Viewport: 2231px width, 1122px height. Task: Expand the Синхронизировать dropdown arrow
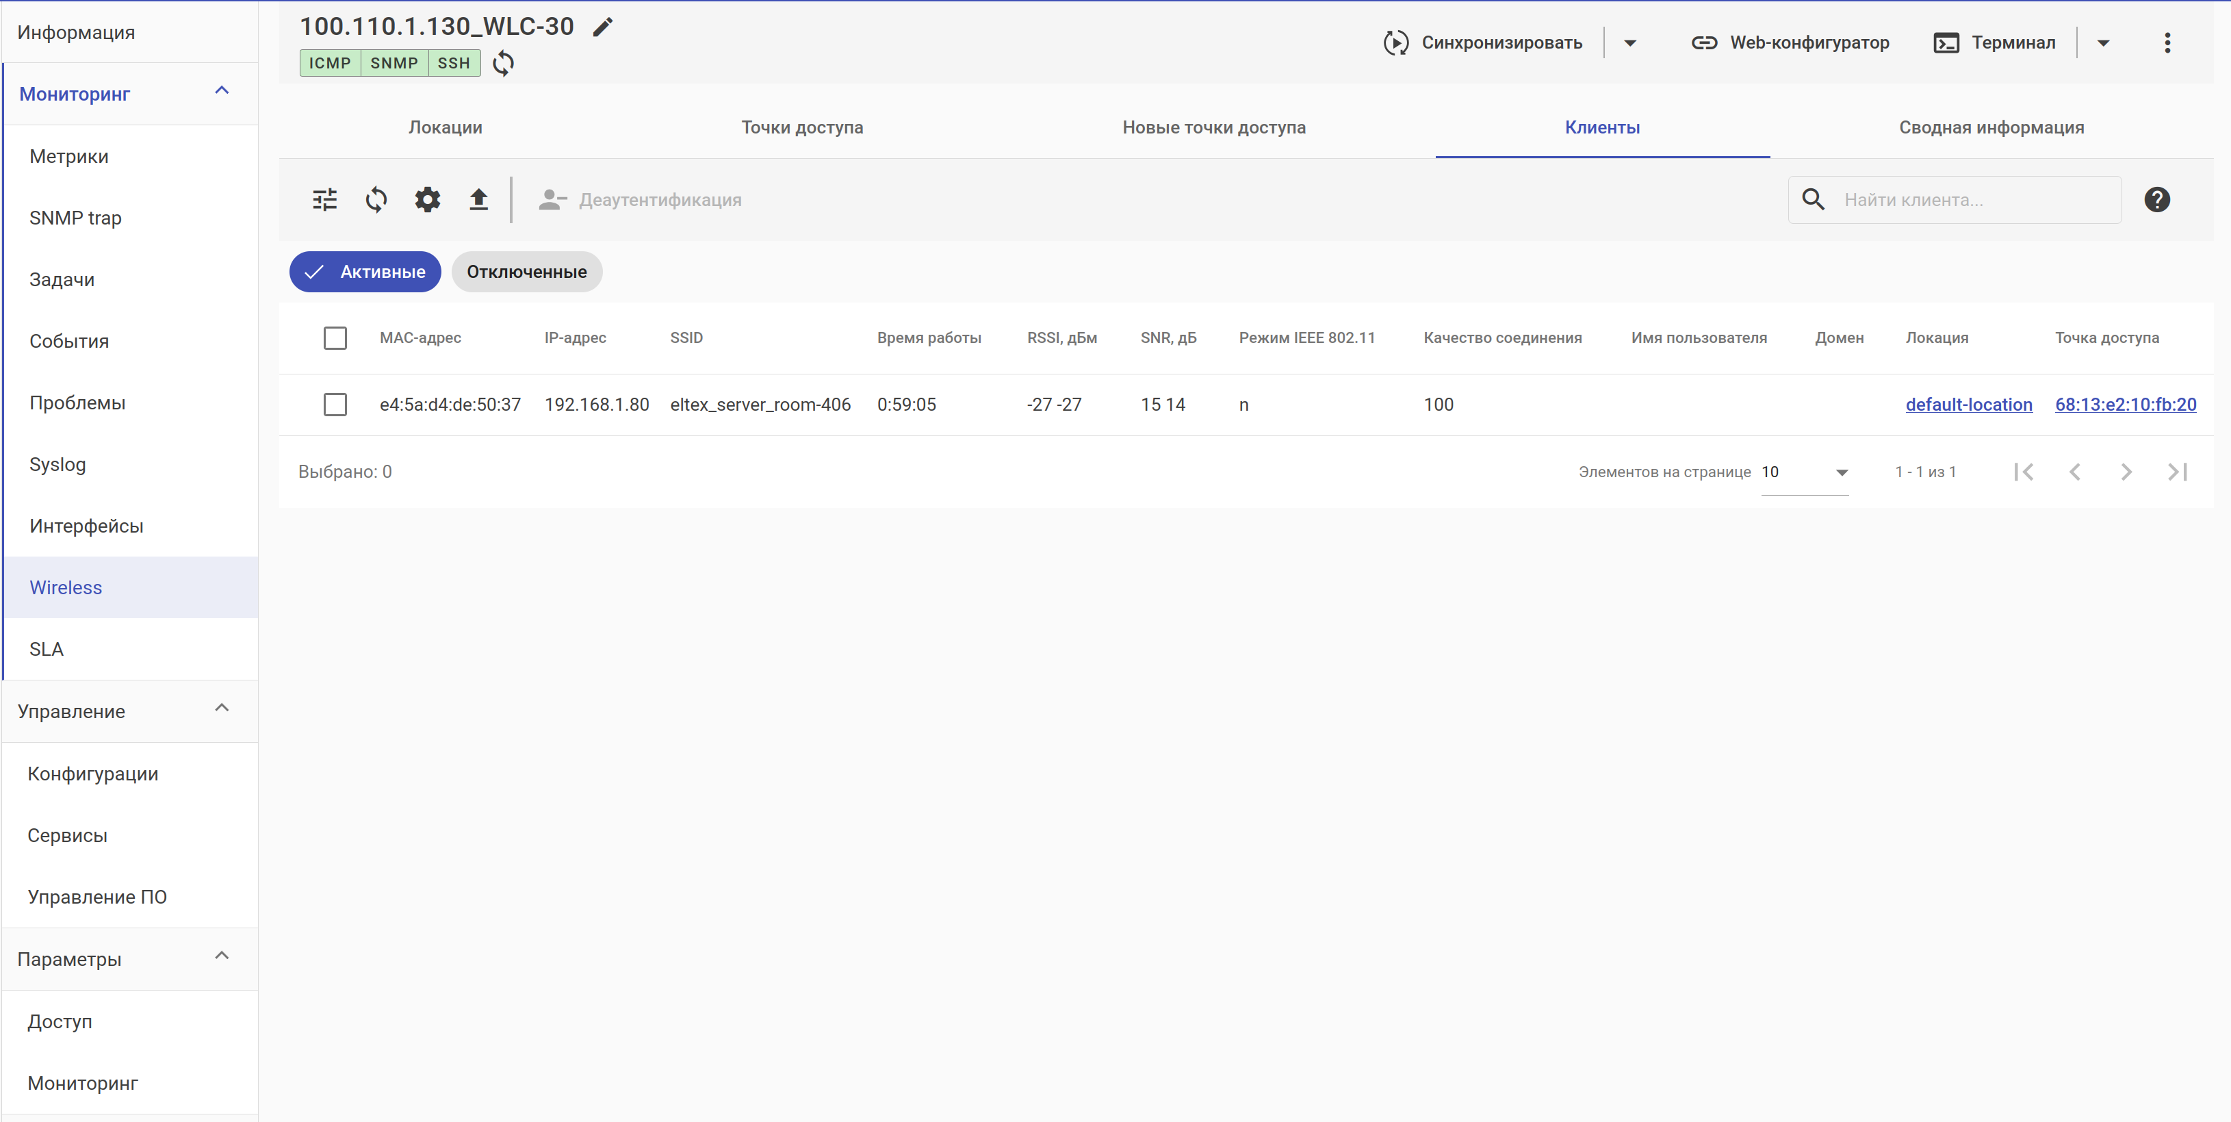(x=1629, y=42)
